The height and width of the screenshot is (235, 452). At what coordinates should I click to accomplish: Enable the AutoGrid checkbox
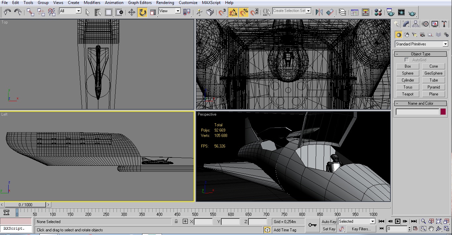point(407,60)
